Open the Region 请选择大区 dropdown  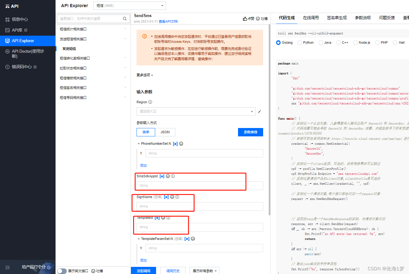(x=196, y=111)
